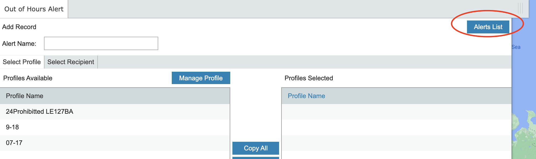Screen dimensions: 536x159
Task: Open the Manage Profile button
Action: pyautogui.click(x=201, y=78)
